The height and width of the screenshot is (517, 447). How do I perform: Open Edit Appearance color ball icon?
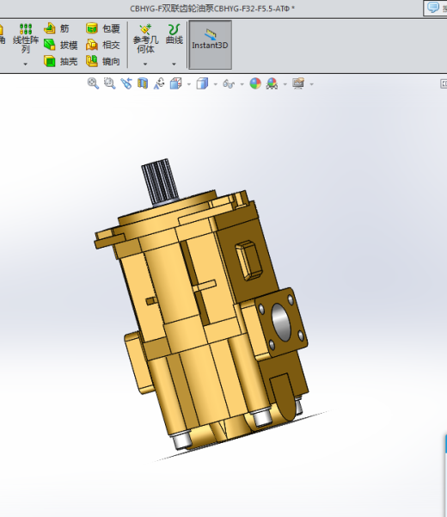pyautogui.click(x=255, y=83)
